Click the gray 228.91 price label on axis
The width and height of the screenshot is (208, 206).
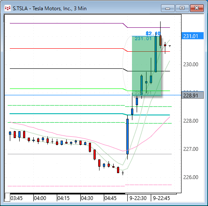tap(193, 95)
